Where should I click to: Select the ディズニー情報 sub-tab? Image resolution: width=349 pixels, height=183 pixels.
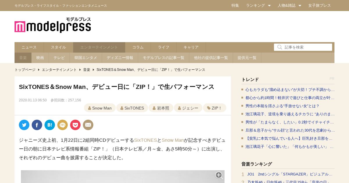[x=120, y=58]
